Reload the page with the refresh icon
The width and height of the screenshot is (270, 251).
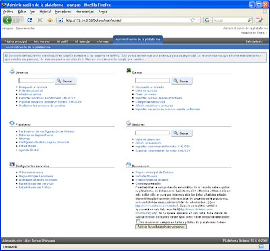tap(29, 20)
